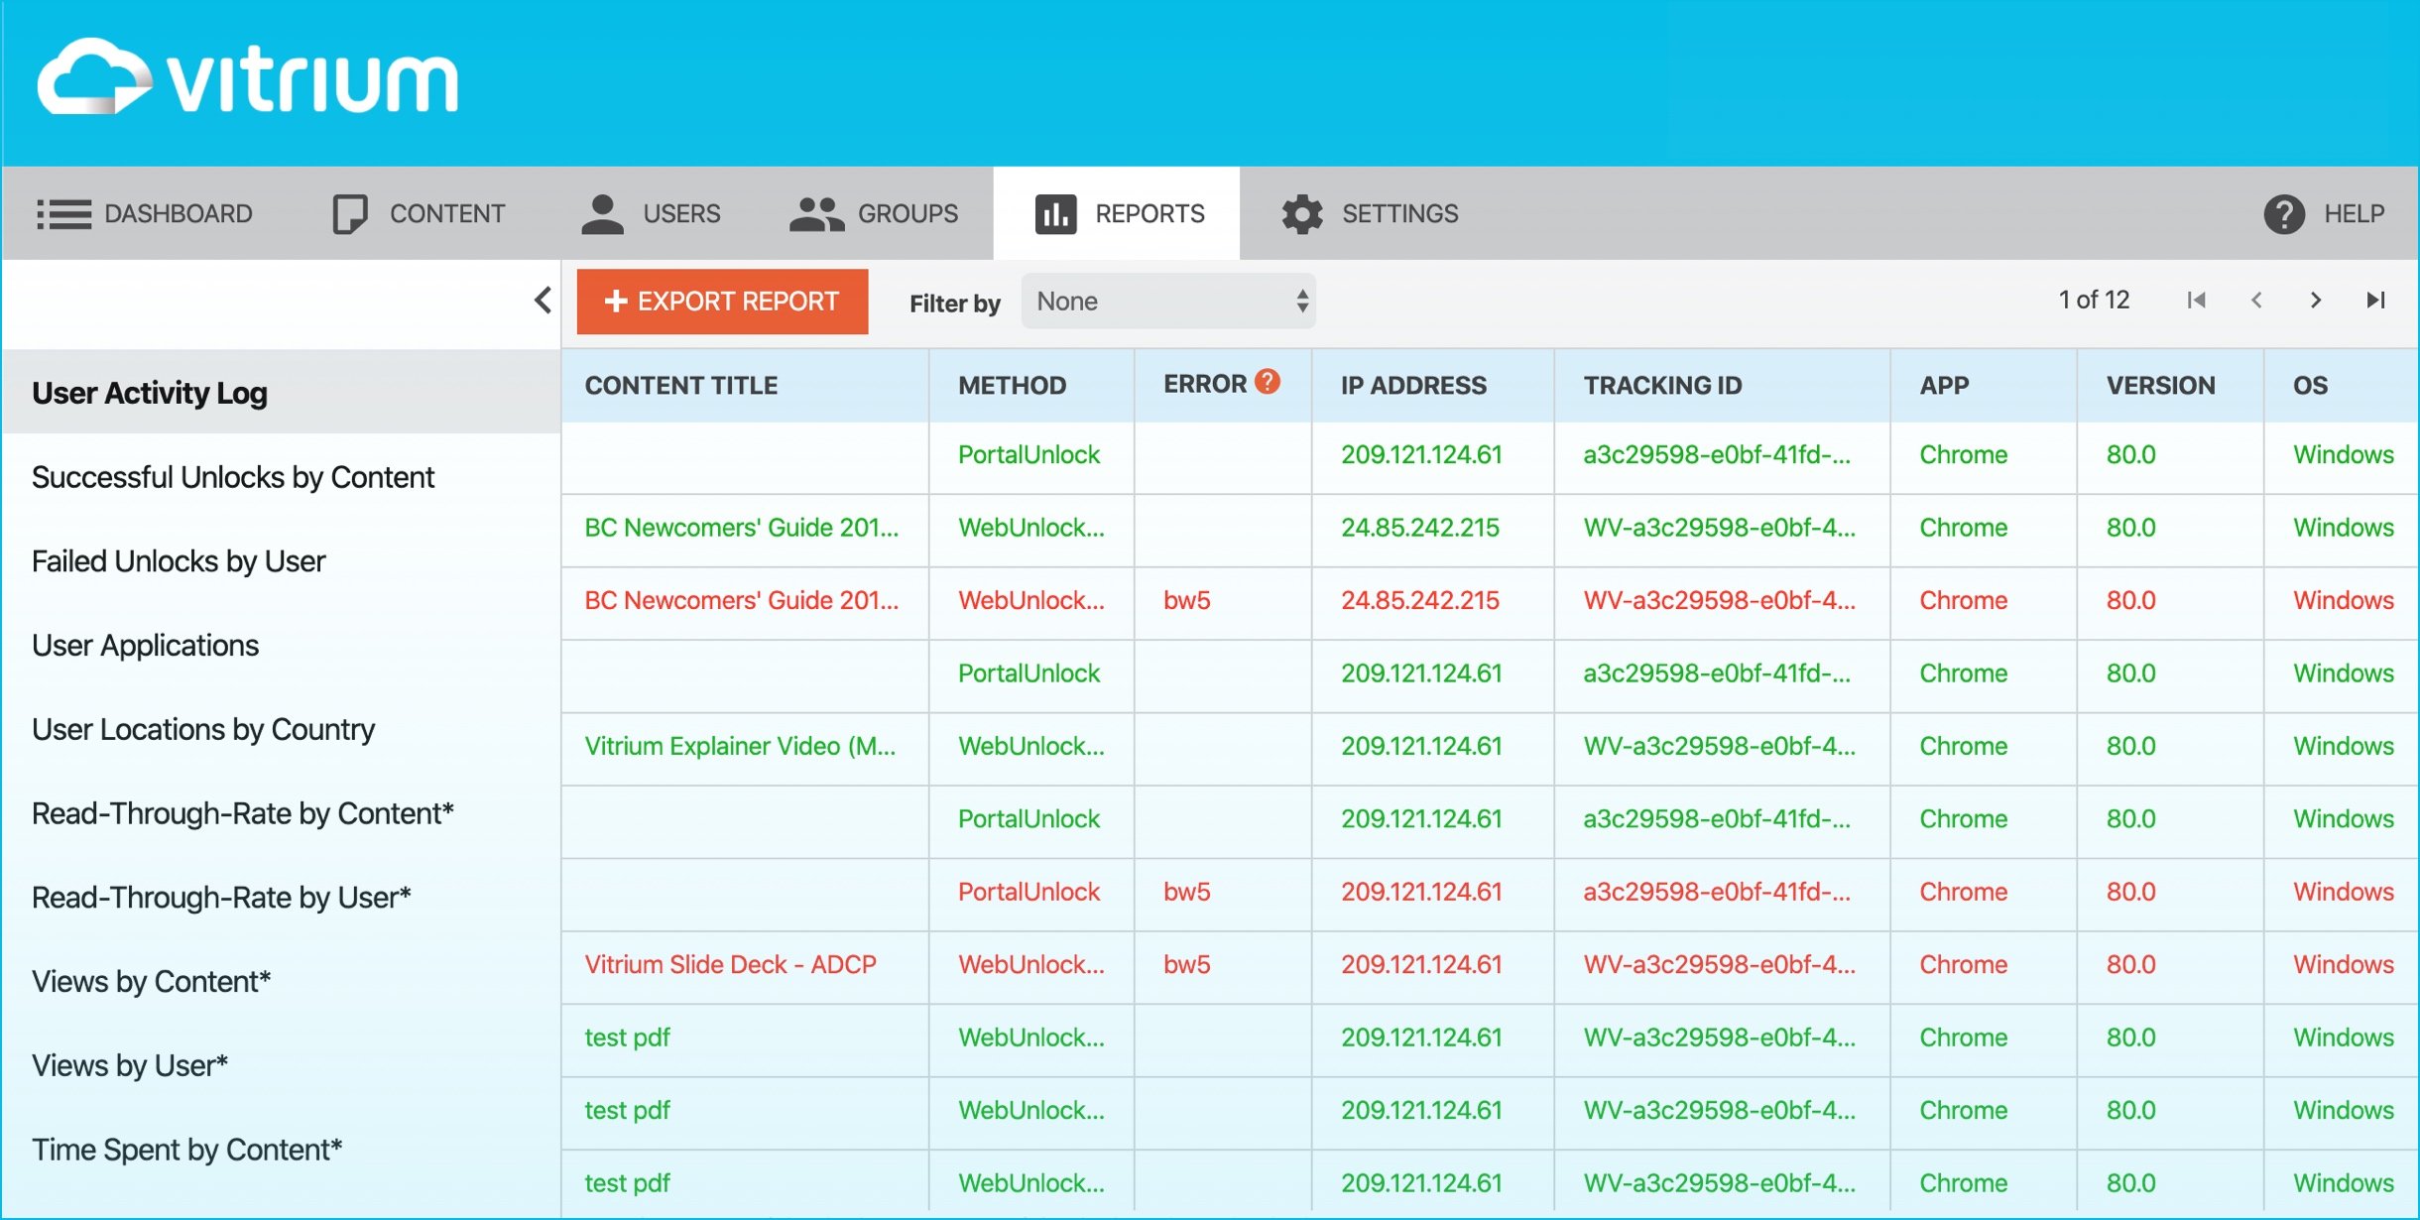Click the Help question mark icon
The width and height of the screenshot is (2420, 1220).
point(2286,213)
